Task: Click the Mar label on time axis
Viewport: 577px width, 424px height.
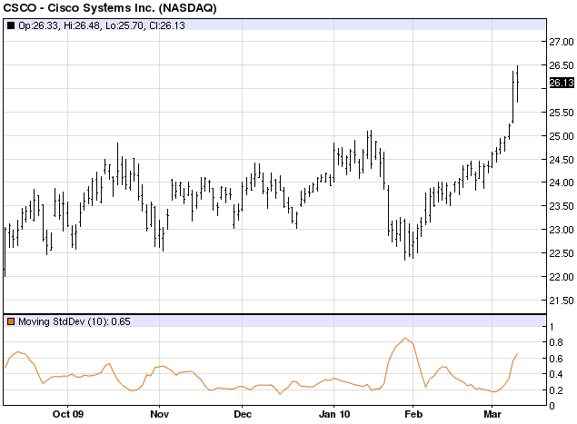Action: point(493,415)
